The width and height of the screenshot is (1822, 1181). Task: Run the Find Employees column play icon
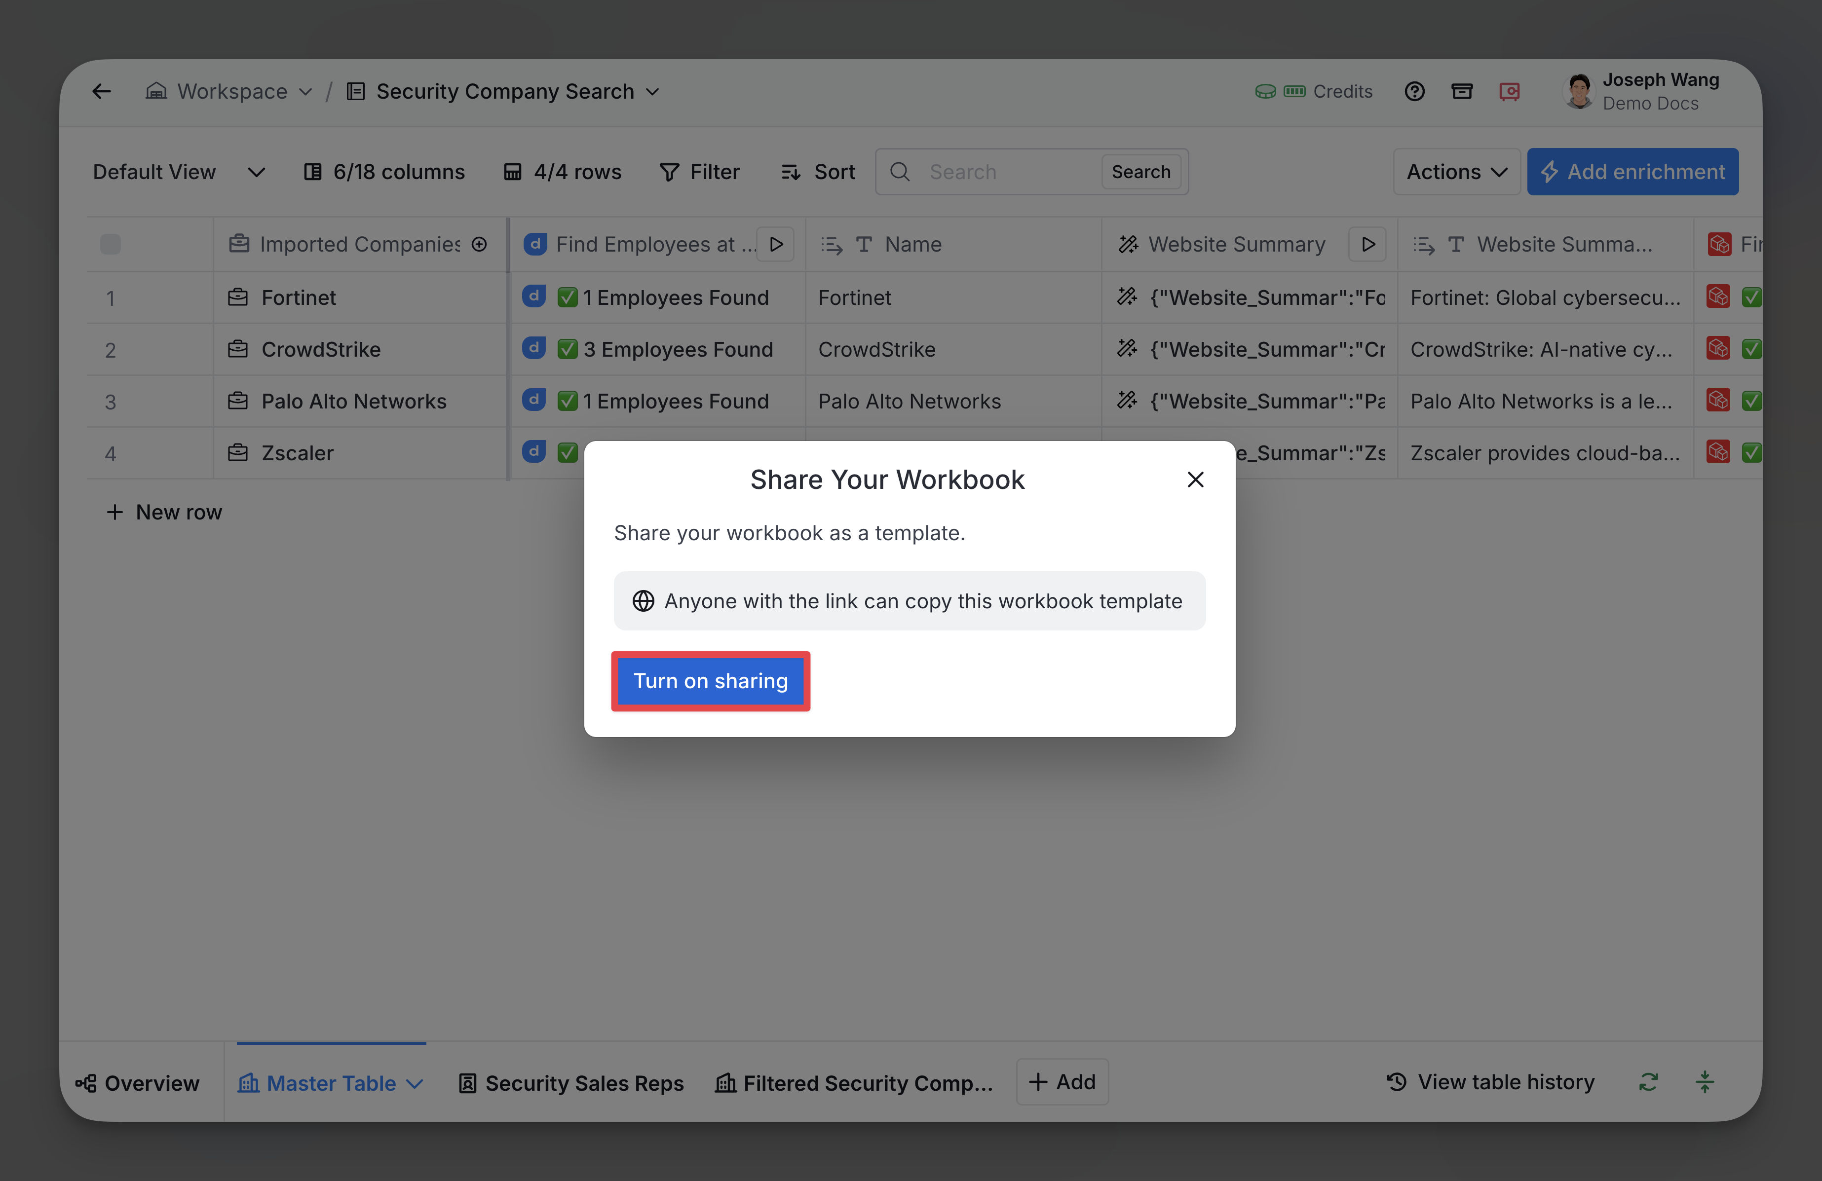click(x=775, y=244)
